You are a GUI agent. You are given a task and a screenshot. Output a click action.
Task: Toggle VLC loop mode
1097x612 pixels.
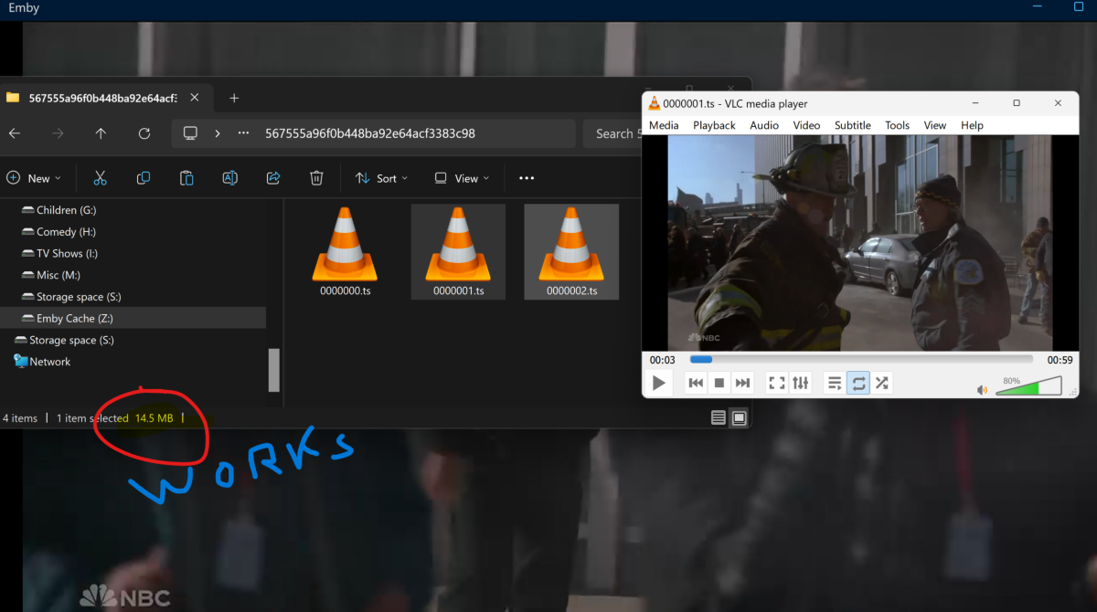pos(858,383)
